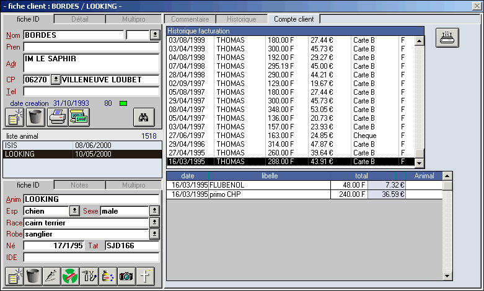Select invoice dated 29/04/1996
This screenshot has height=291, width=484.
[x=291, y=144]
